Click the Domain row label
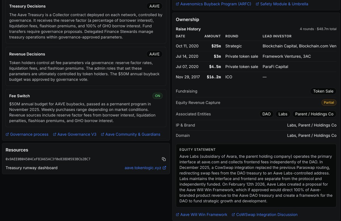 (183, 135)
